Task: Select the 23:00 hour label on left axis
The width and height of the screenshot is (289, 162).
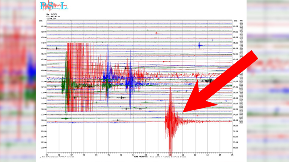Action: tap(44, 142)
